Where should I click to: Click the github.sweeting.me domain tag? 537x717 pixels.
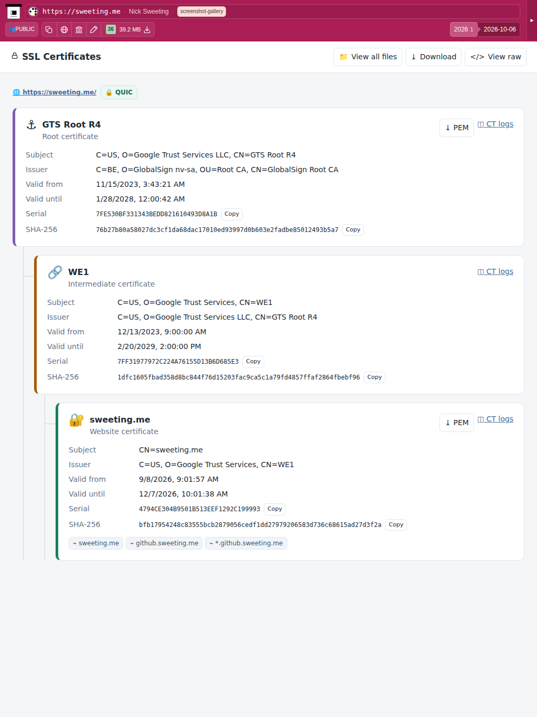pyautogui.click(x=164, y=543)
